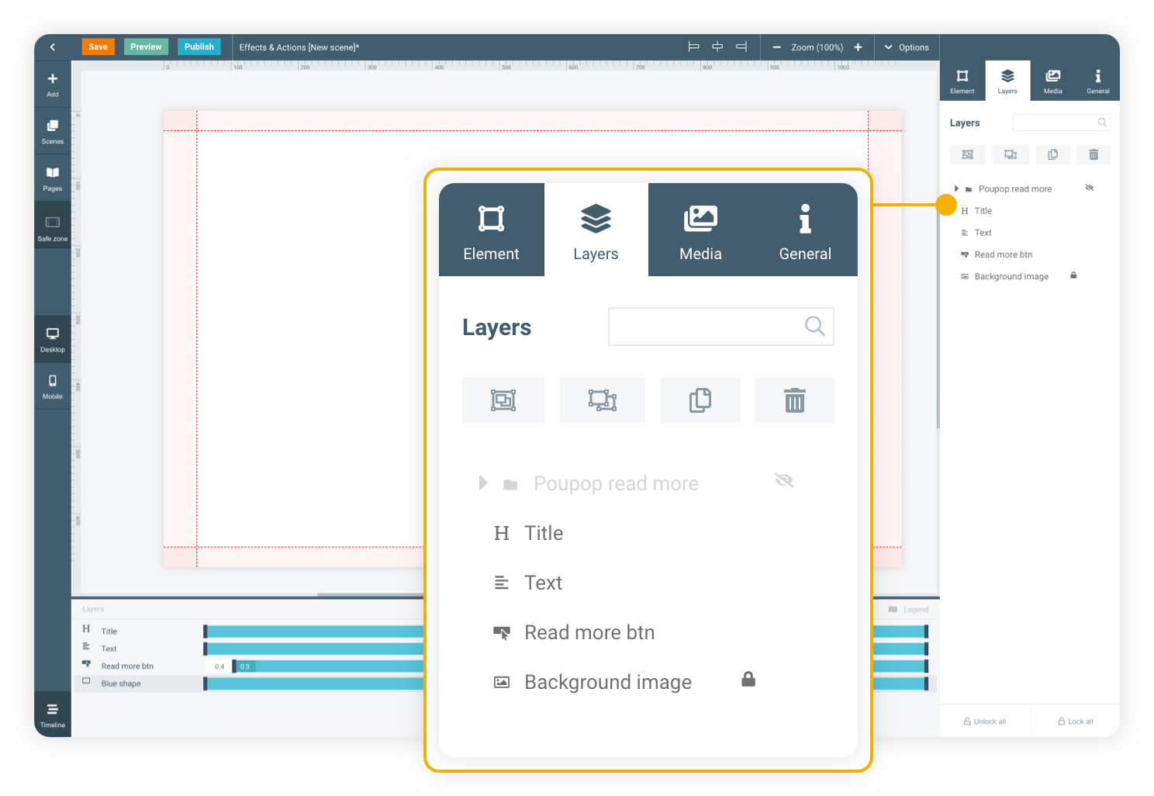This screenshot has width=1154, height=796.
Task: Click the large magnifier icon in enlarged callout
Action: 814,326
